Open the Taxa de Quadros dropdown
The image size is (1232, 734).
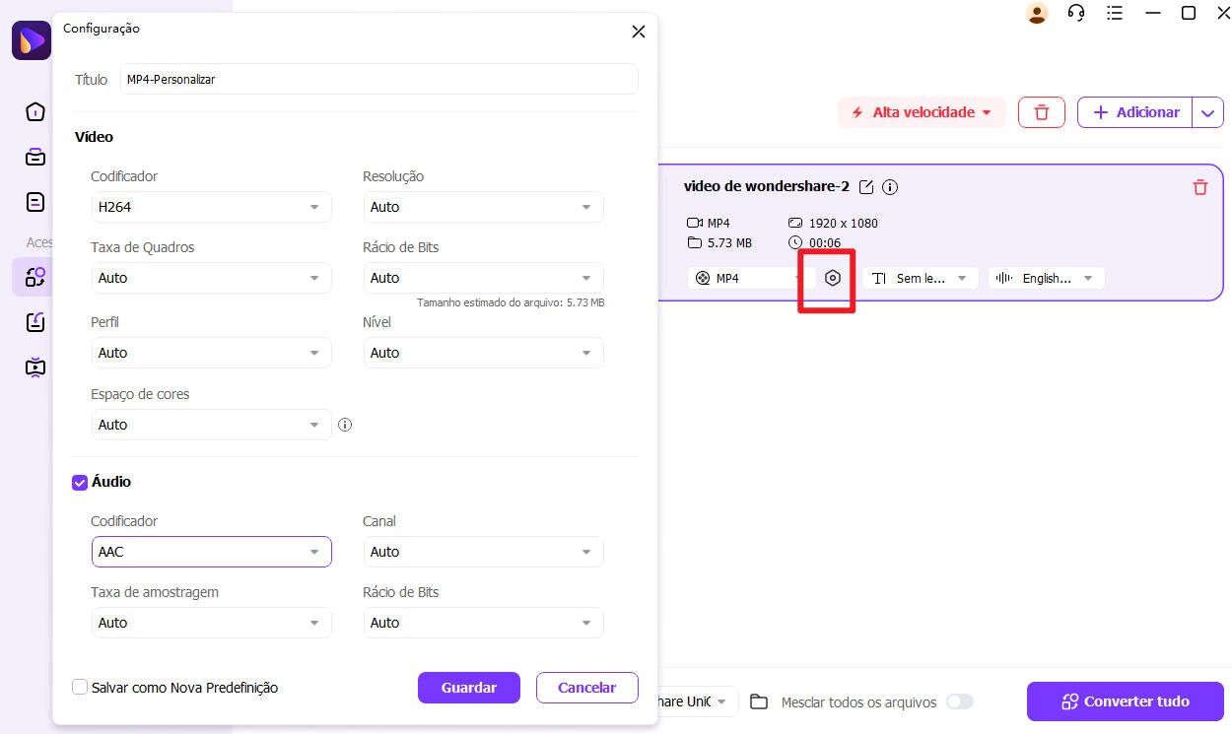(211, 278)
